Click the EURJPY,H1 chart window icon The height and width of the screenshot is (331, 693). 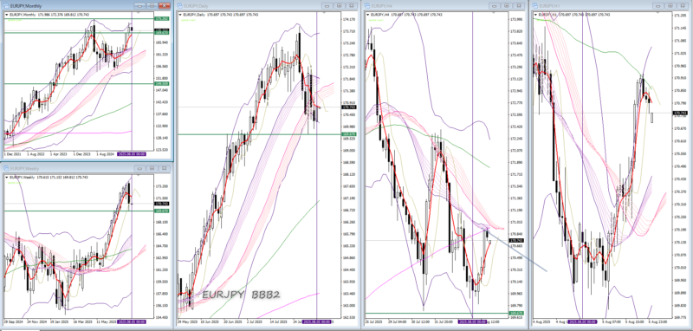534,6
